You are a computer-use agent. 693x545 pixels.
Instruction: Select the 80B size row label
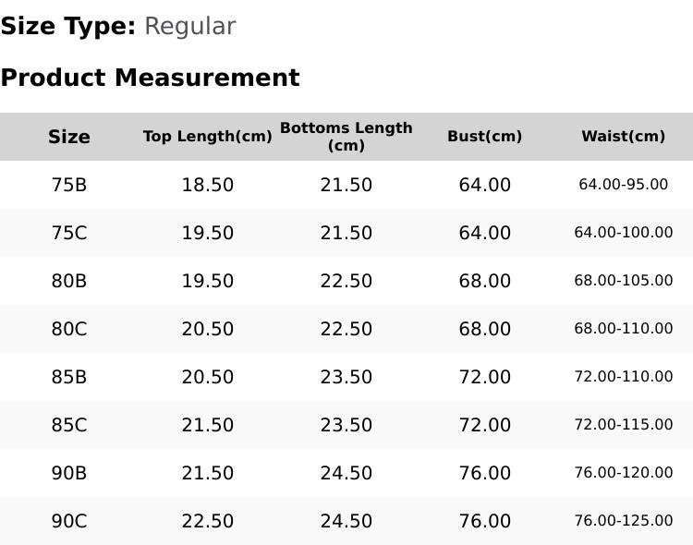click(x=69, y=281)
